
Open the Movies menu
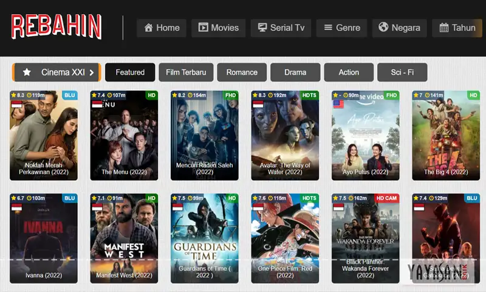pyautogui.click(x=219, y=27)
